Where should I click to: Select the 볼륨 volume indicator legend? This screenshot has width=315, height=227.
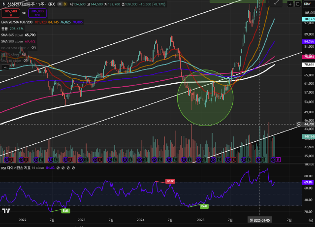click(4, 29)
